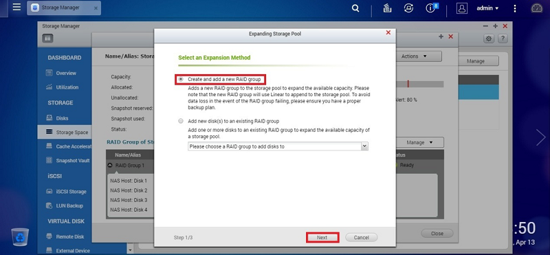Screen dimensions: 550x255
Task: Click Cancel in the dialog
Action: 362,237
